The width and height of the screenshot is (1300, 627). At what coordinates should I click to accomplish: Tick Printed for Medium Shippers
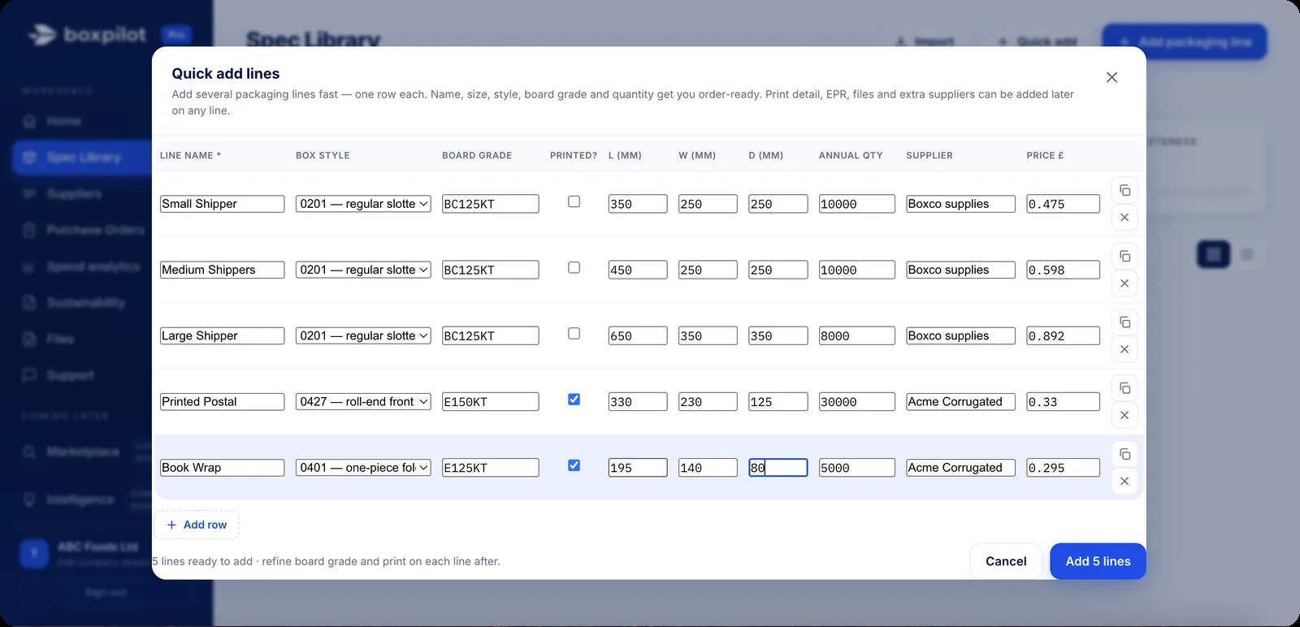[x=574, y=267]
